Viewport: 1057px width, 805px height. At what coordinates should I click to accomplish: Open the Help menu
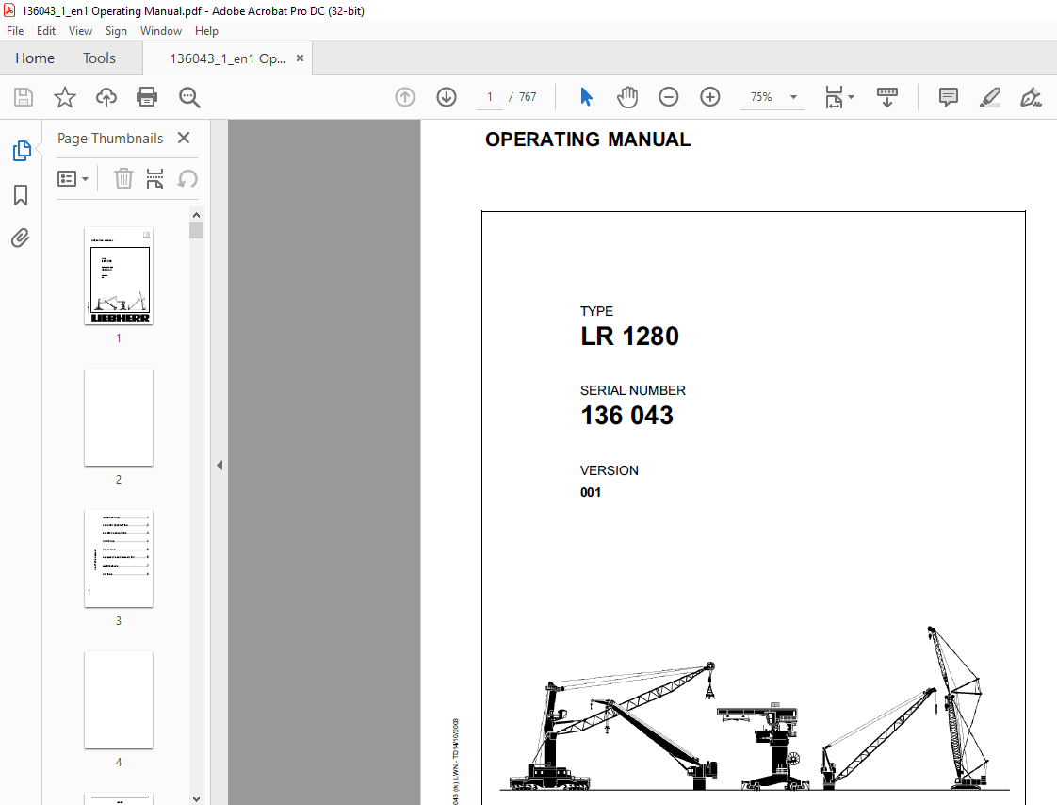206,31
